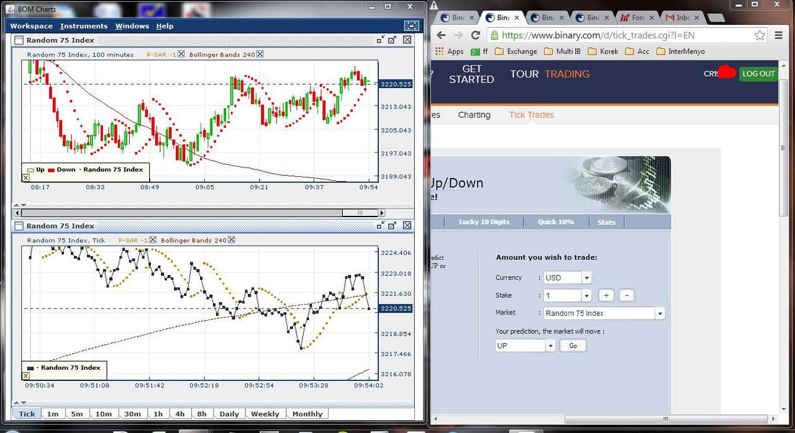Switch chart to 8h timeframe
795x433 pixels.
(202, 414)
